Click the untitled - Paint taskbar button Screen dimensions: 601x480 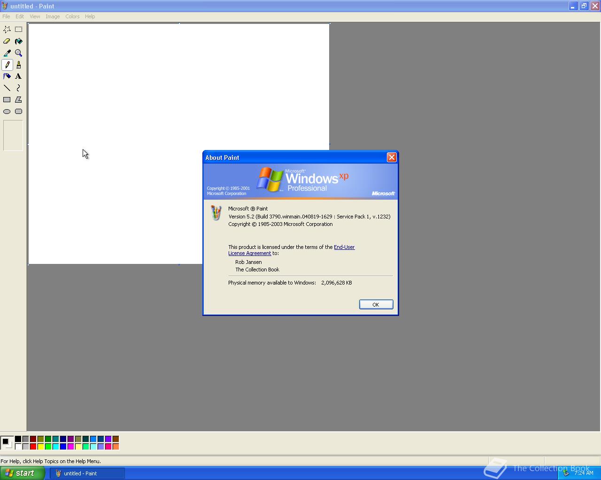(x=87, y=473)
